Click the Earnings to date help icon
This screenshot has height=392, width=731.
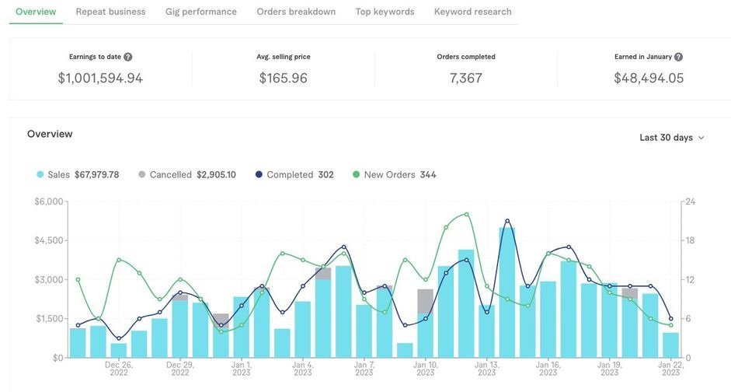[x=127, y=57]
